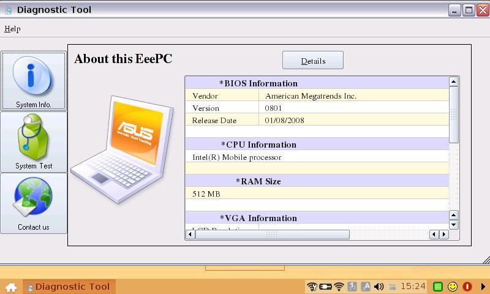Screen dimensions: 490x294
Task: Select the *VGA Information header row
Action: (317, 218)
